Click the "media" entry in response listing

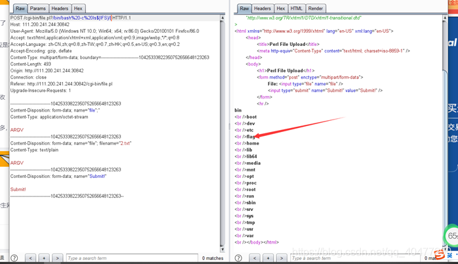coord(253,163)
